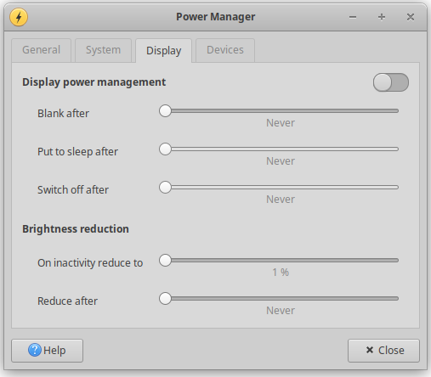Viewport: 431px width, 377px height.
Task: Click the Power Manager lightning bolt icon
Action: 19,17
